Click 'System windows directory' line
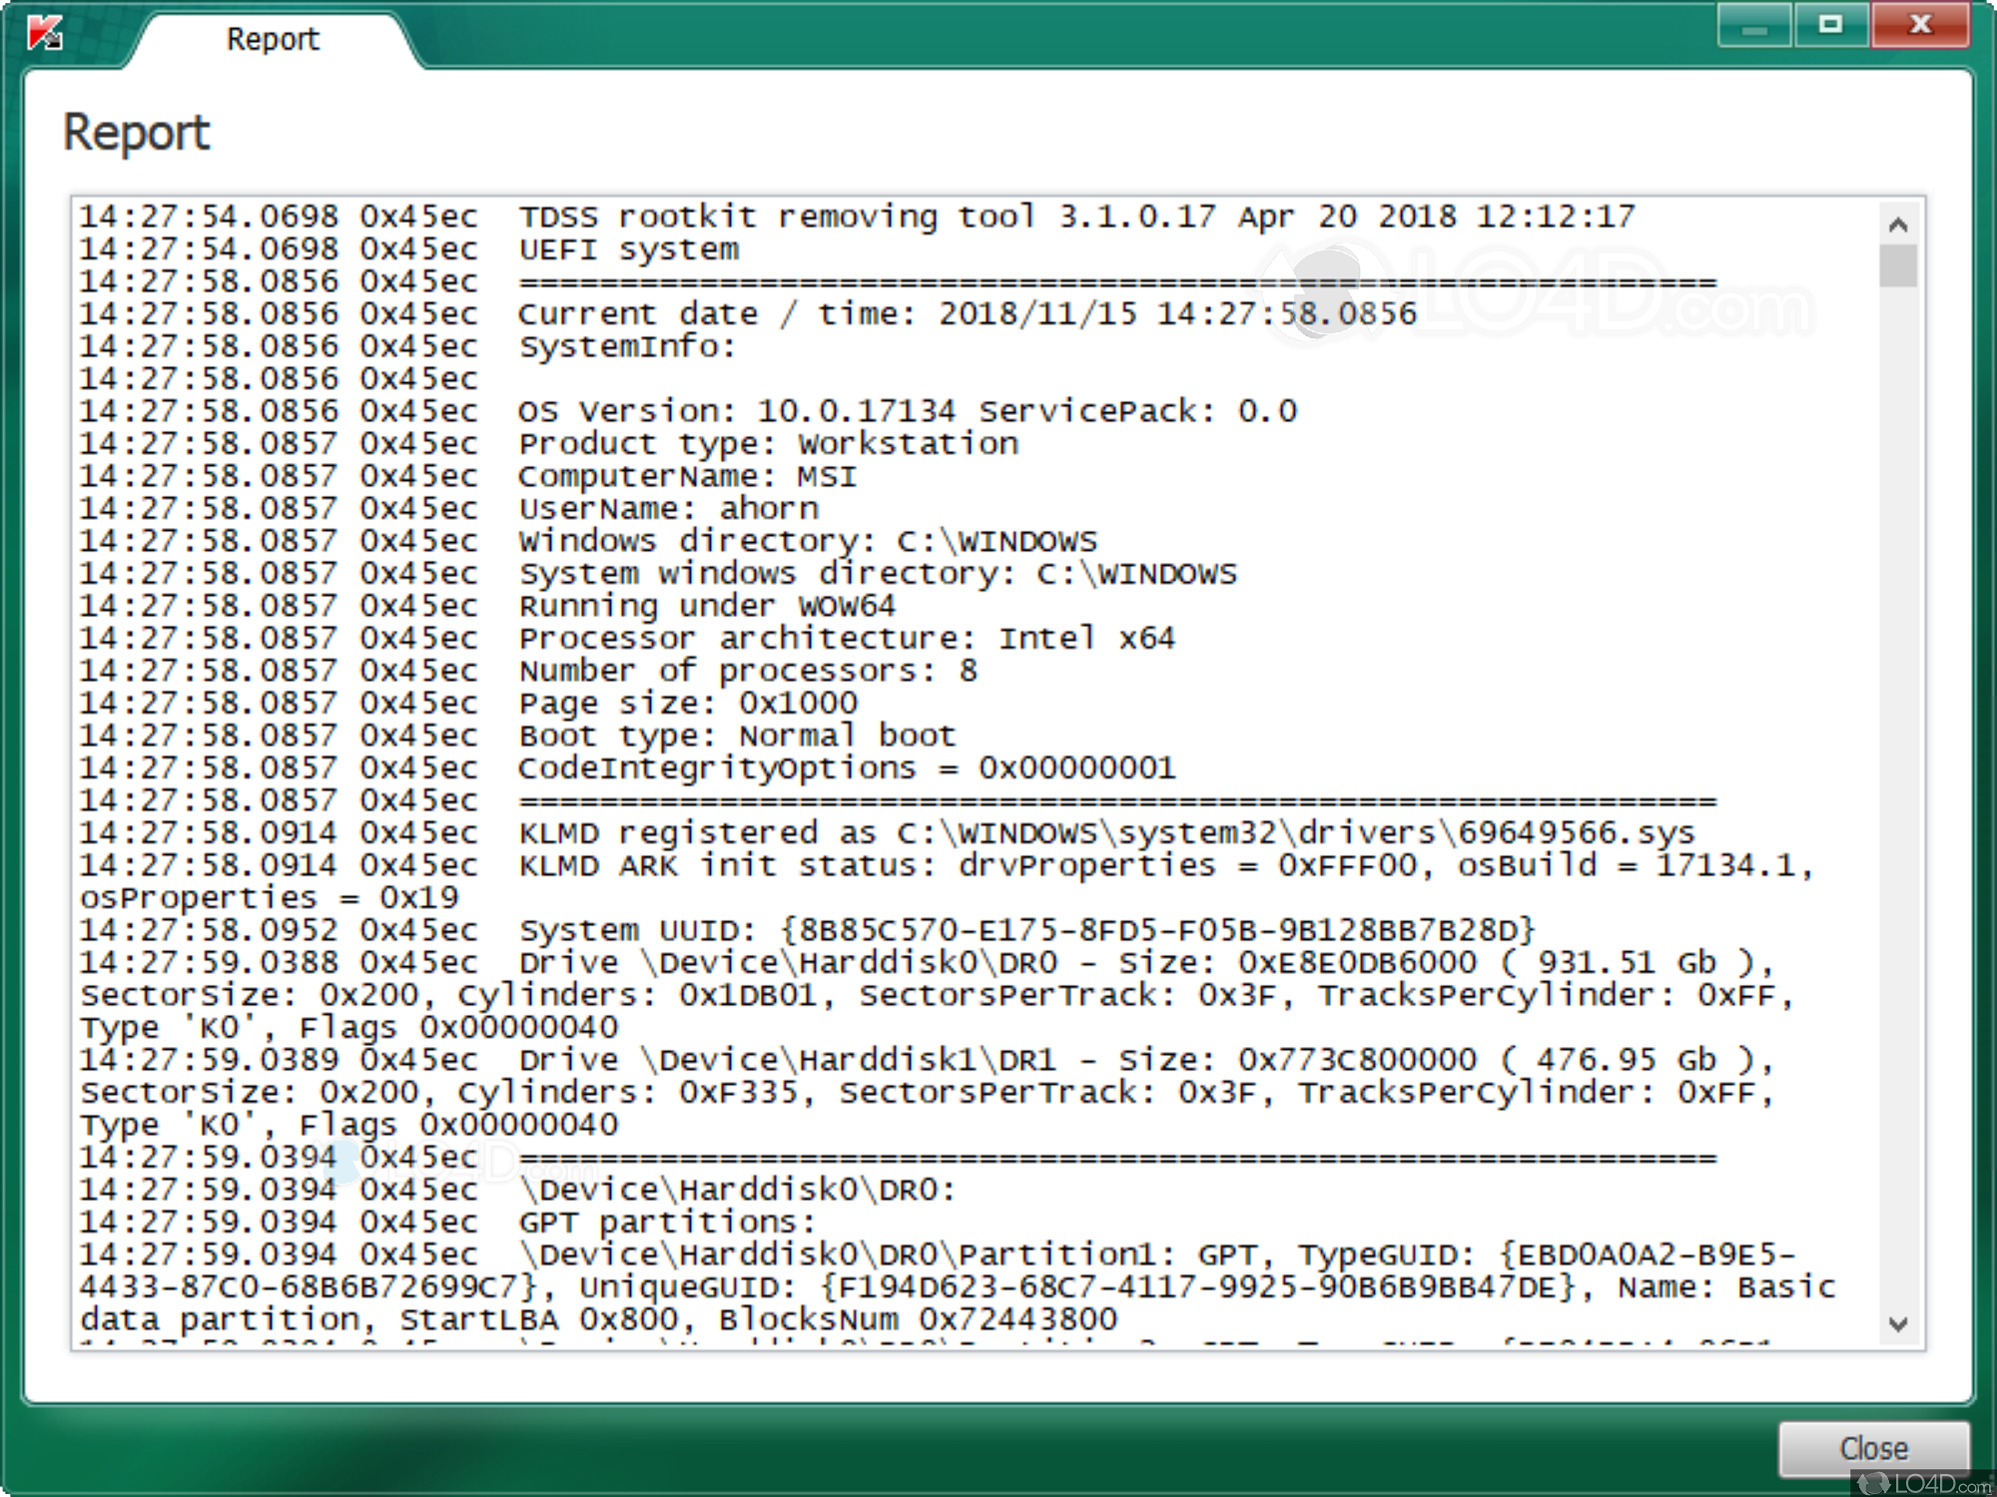 [658, 574]
